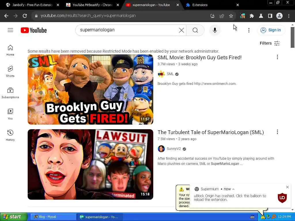
Task: Go back using the browser back arrow
Action: click(x=6, y=16)
